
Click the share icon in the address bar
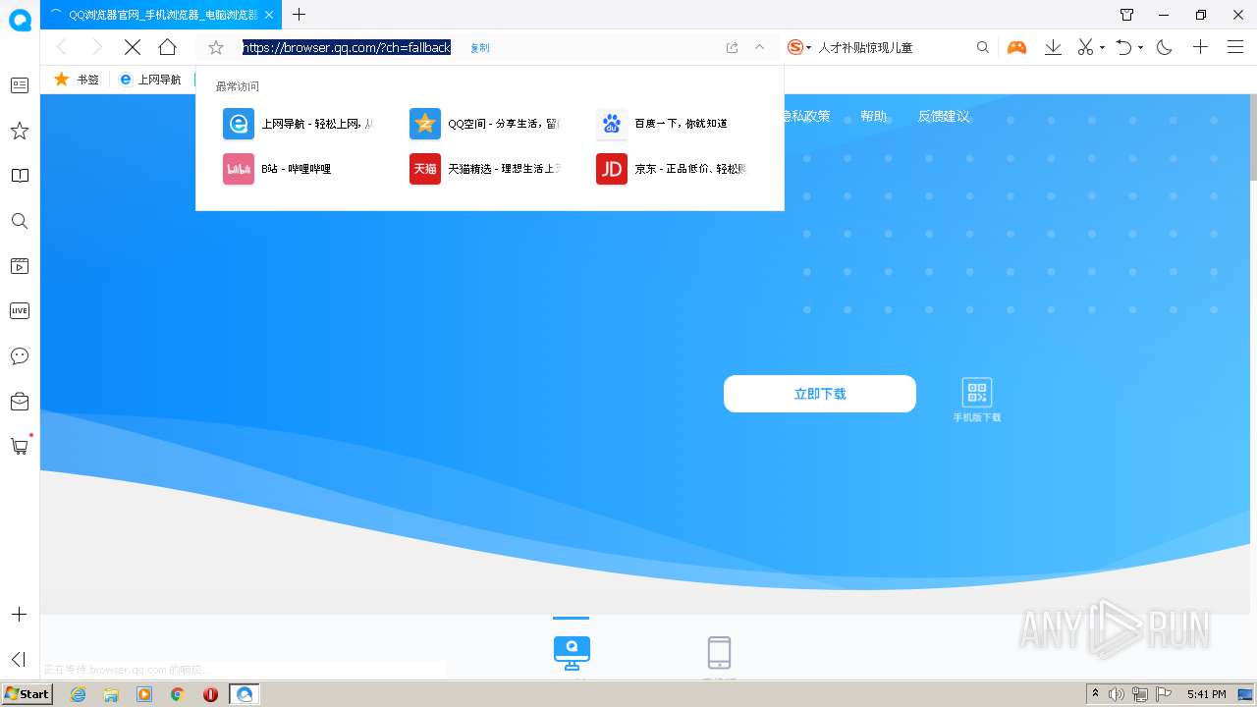tap(732, 47)
